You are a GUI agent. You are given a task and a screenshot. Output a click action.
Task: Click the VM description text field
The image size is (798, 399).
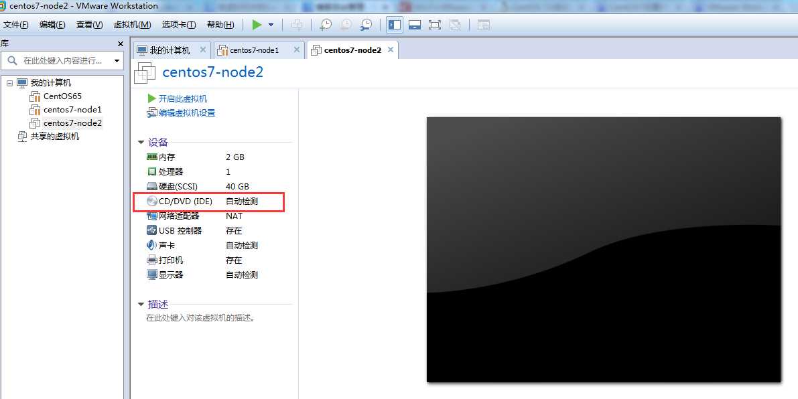coord(200,318)
